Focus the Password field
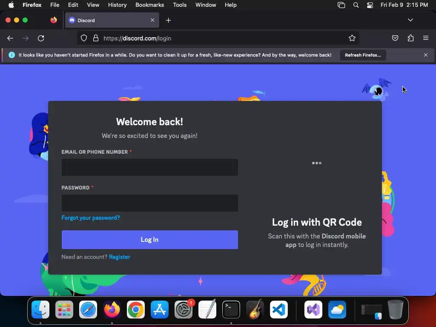This screenshot has width=436, height=327. 149,203
